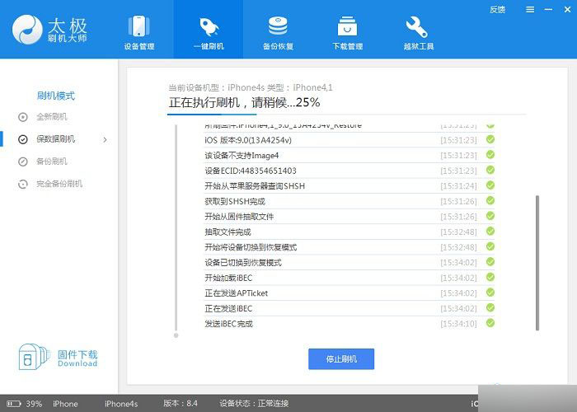The image size is (577, 412).
Task: Click log entry 设备已切换到恢复模式
Action: [x=243, y=263]
